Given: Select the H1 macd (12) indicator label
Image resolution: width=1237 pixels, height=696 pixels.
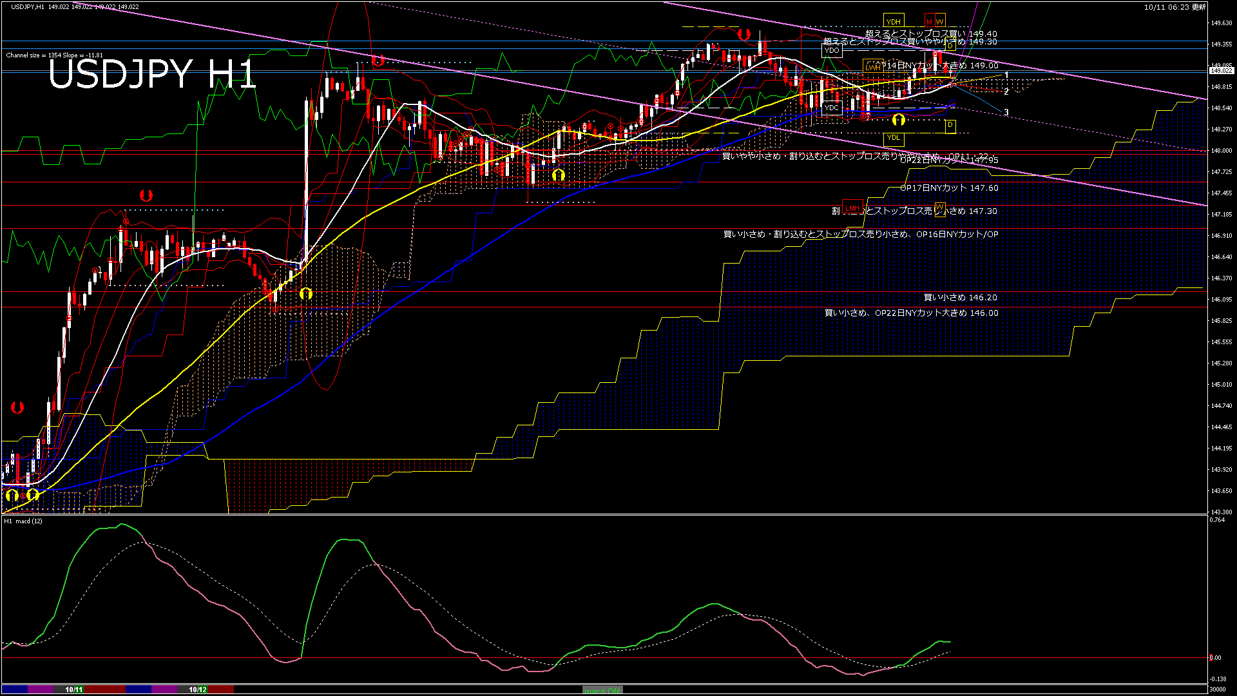Looking at the screenshot, I should coord(24,521).
